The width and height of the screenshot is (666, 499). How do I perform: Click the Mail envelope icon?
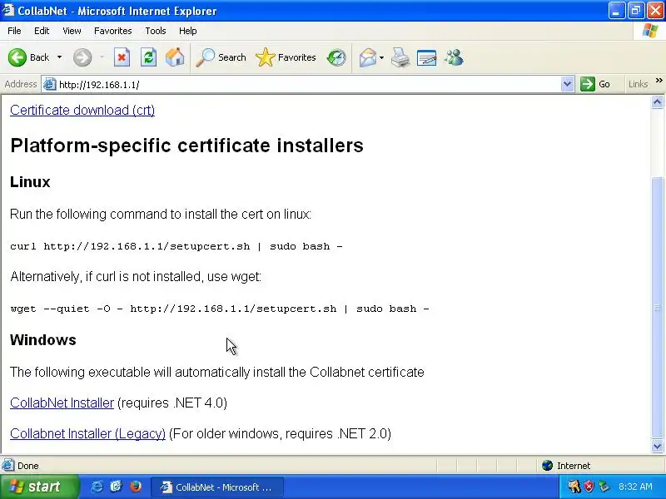point(367,57)
